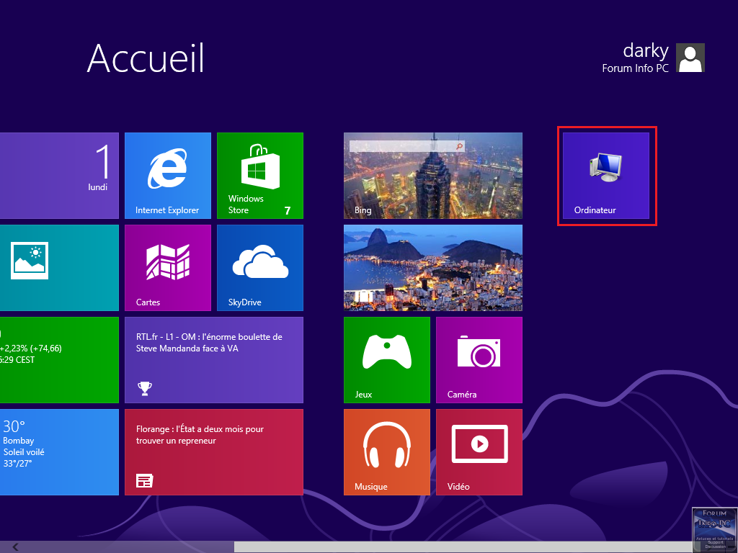Open the Cartes maps tile
This screenshot has width=738, height=553.
point(167,267)
